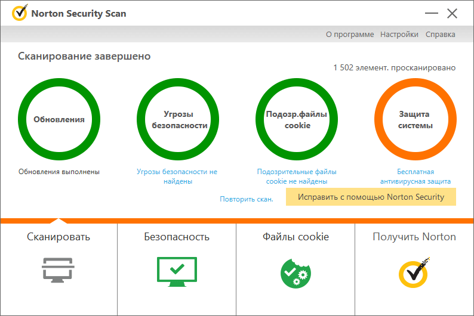Click the green security checkmark monitor icon
Image resolution: width=474 pixels, height=316 pixels.
(x=177, y=270)
